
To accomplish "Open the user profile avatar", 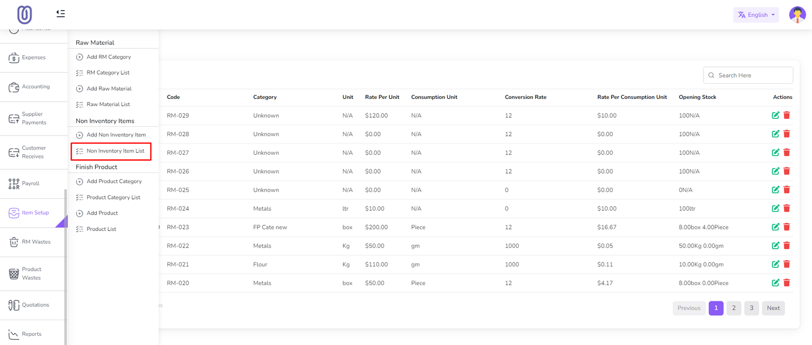I will [797, 15].
